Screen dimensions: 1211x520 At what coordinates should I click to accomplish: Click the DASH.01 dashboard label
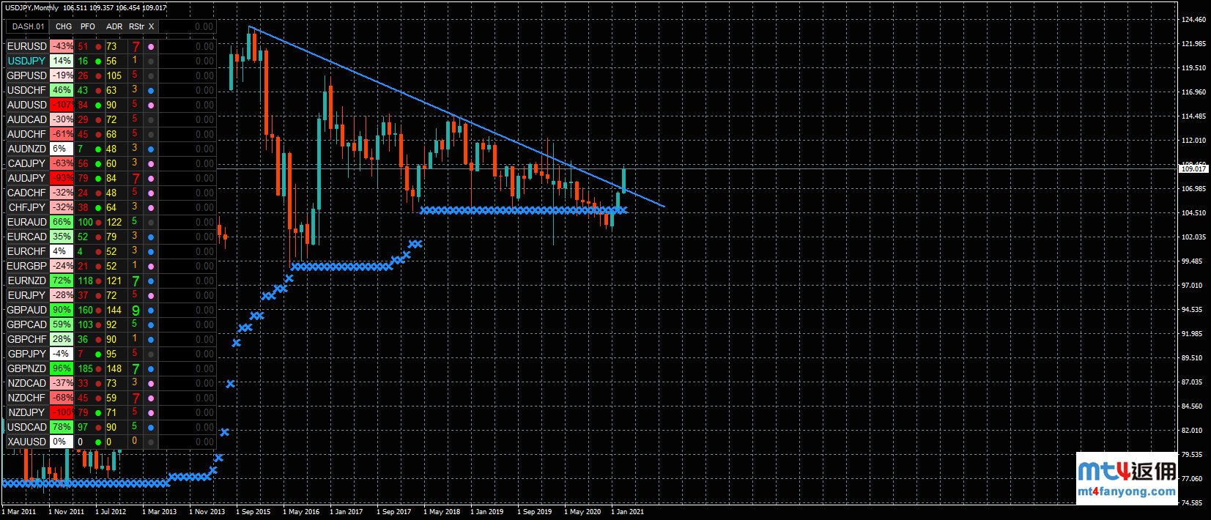click(28, 26)
